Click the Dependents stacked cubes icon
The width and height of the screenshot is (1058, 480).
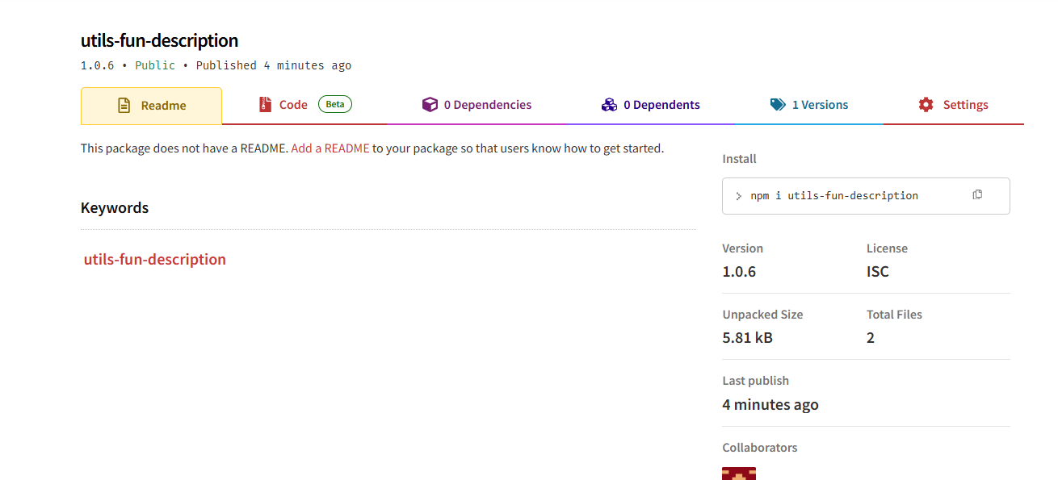tap(609, 105)
